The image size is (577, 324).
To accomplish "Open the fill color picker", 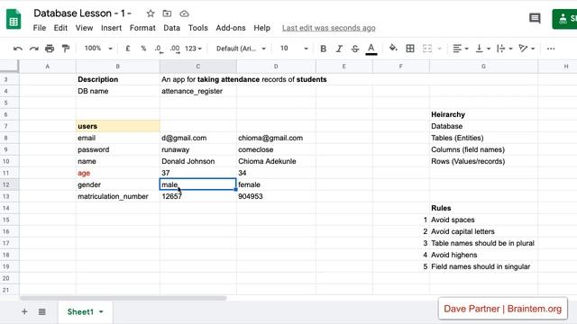I will point(393,48).
